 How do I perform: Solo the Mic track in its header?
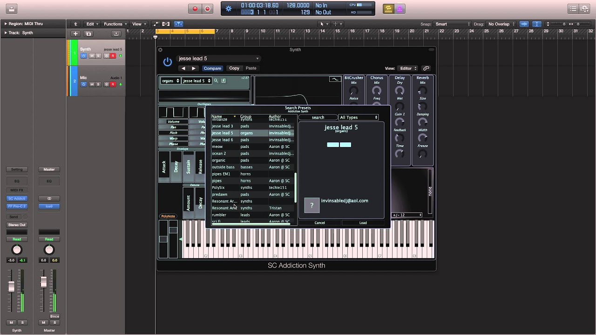(x=98, y=84)
